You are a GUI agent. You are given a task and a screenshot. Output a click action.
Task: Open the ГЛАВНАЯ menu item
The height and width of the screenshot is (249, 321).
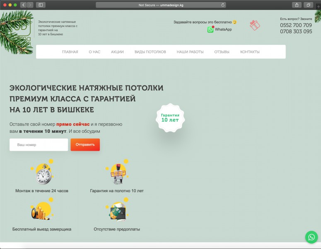click(70, 52)
